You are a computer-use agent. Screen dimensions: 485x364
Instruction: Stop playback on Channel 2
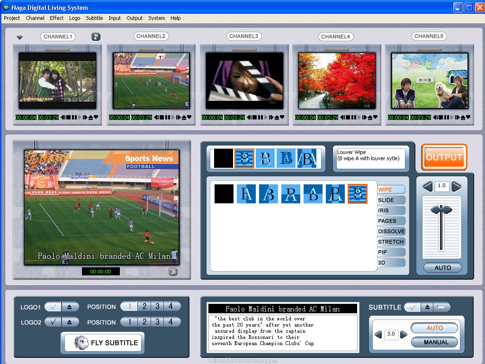click(x=162, y=118)
